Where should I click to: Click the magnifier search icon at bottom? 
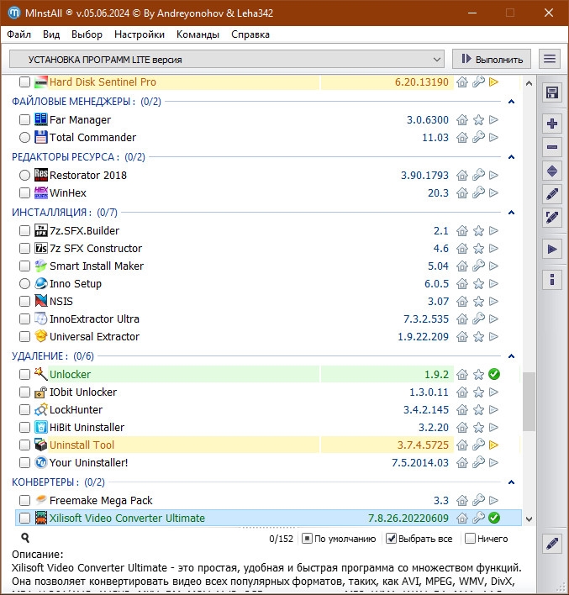tap(25, 538)
